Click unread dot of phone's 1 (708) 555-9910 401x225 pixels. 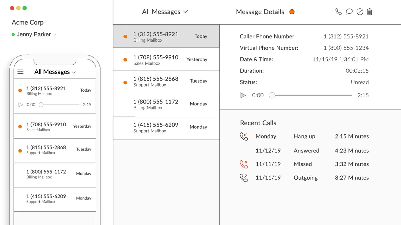(20, 126)
